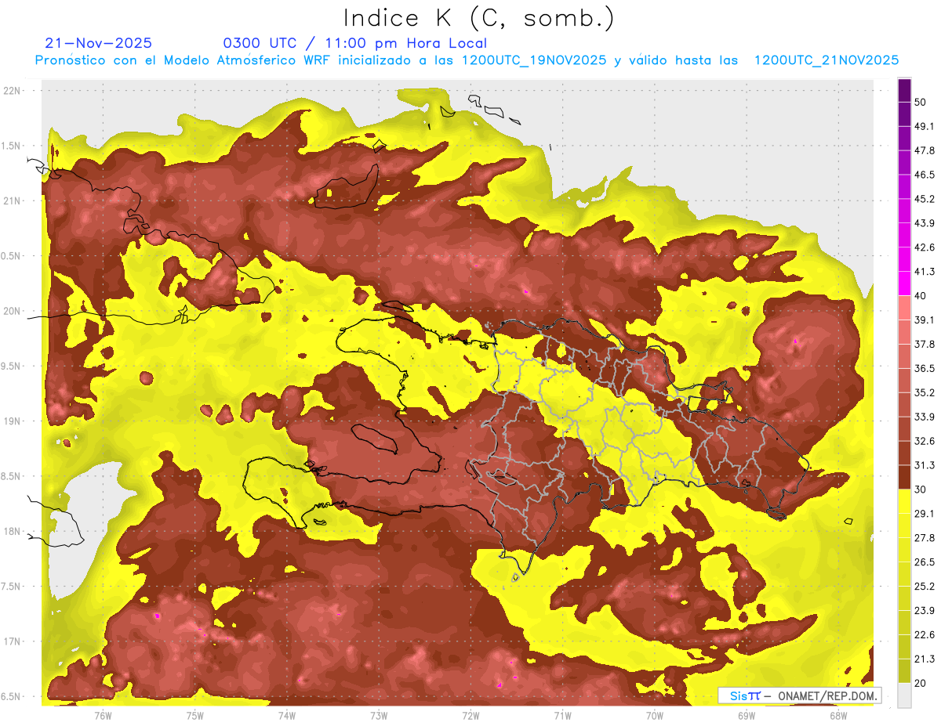Click the date "21-Nov-2025" in the header
Screen dimensions: 941x726
click(99, 43)
